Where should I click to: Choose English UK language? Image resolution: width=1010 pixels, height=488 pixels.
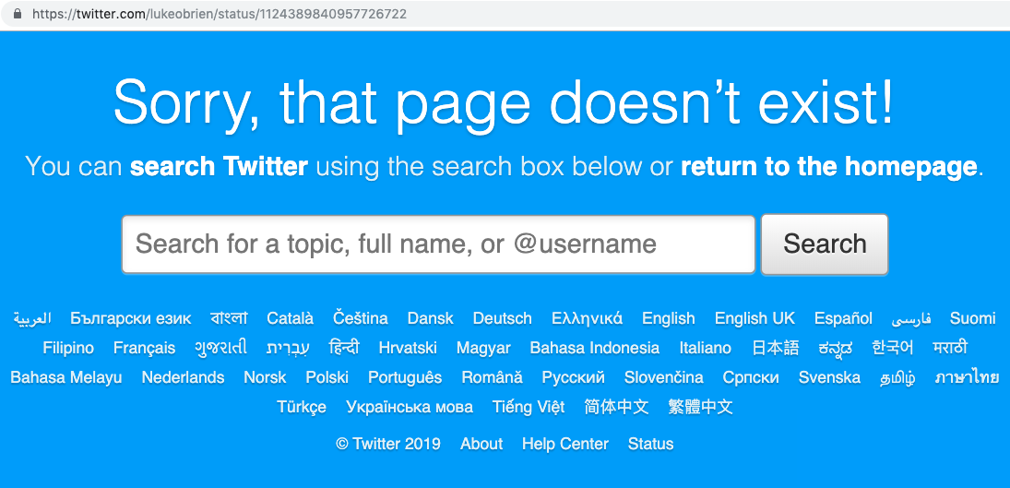(755, 318)
